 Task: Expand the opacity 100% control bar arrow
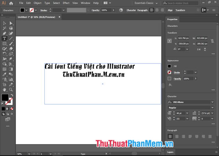tap(113, 10)
